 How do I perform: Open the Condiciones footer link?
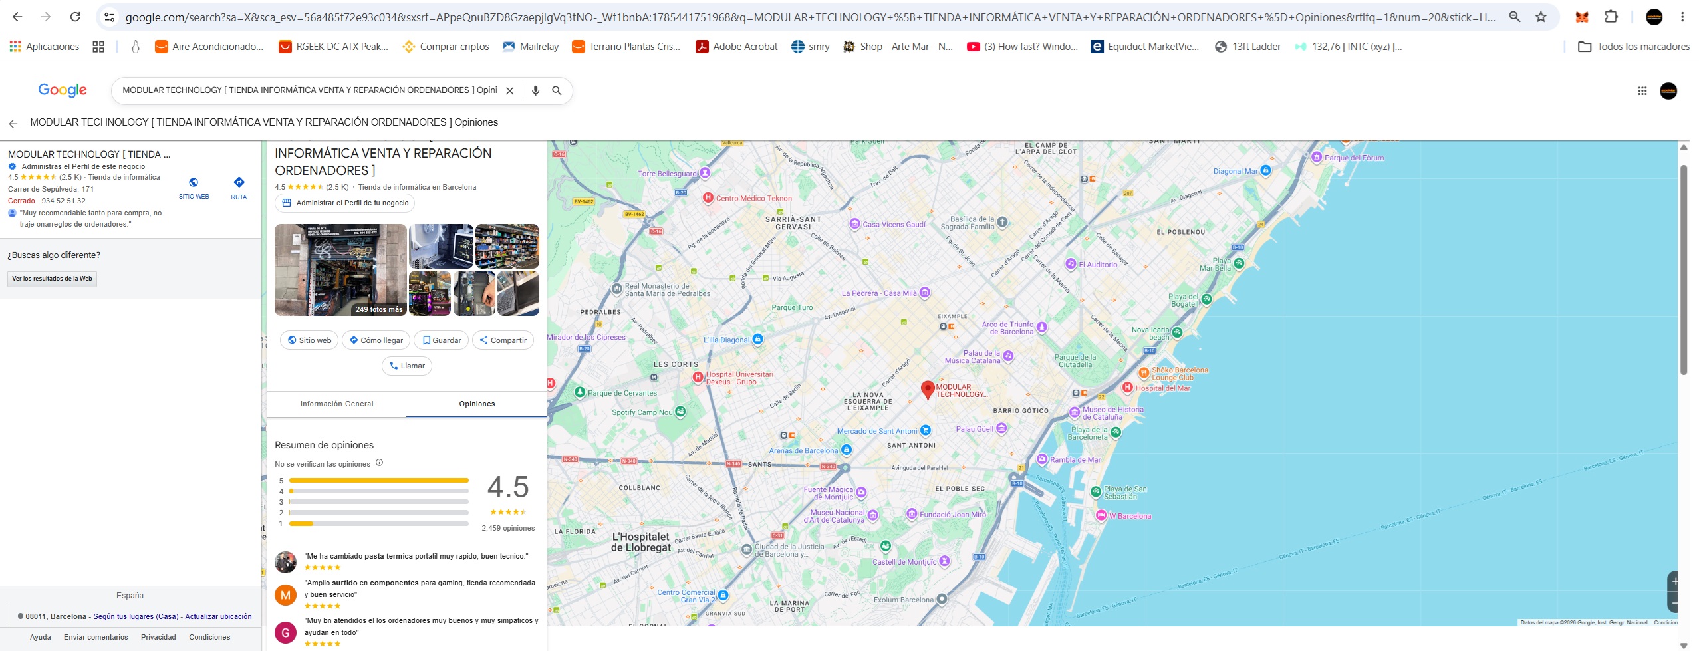[209, 637]
